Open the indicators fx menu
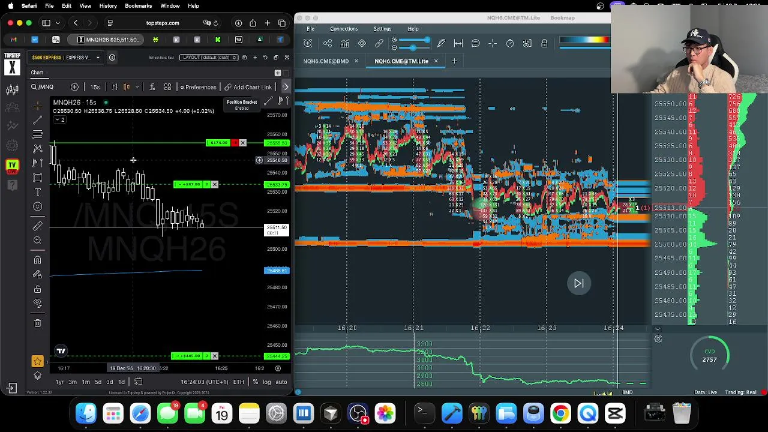 pos(152,87)
